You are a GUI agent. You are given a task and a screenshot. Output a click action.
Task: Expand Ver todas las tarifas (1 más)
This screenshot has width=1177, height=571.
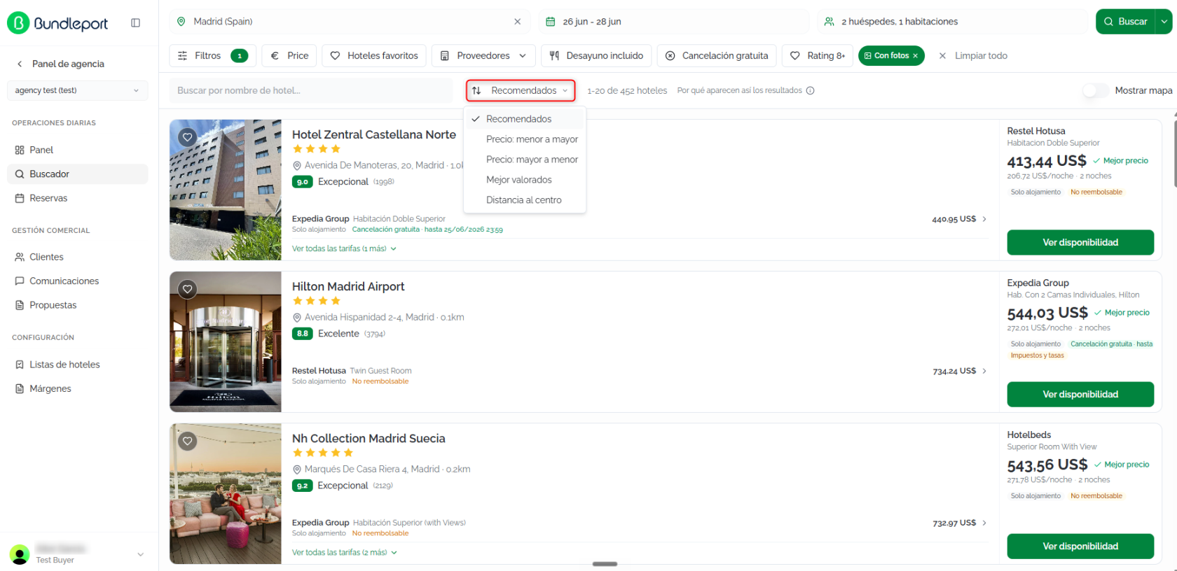click(x=344, y=248)
